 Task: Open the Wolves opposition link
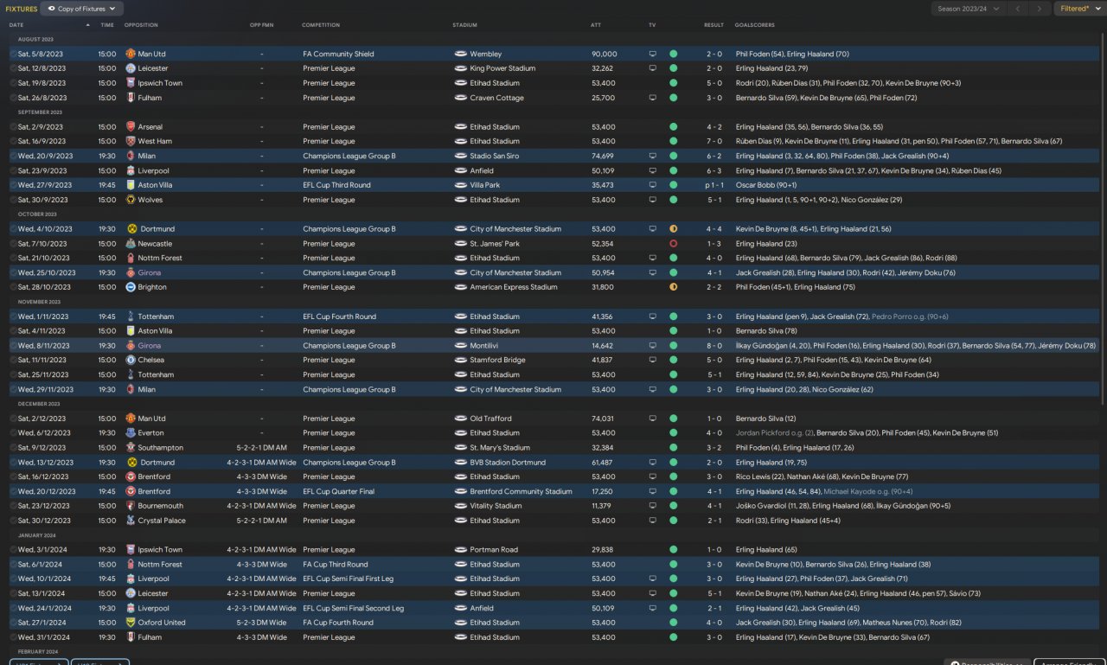coord(150,200)
